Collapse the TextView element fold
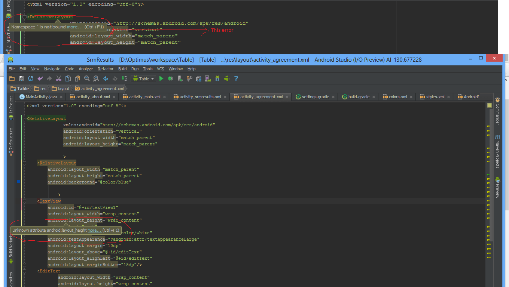The height and width of the screenshot is (287, 509). [24, 201]
